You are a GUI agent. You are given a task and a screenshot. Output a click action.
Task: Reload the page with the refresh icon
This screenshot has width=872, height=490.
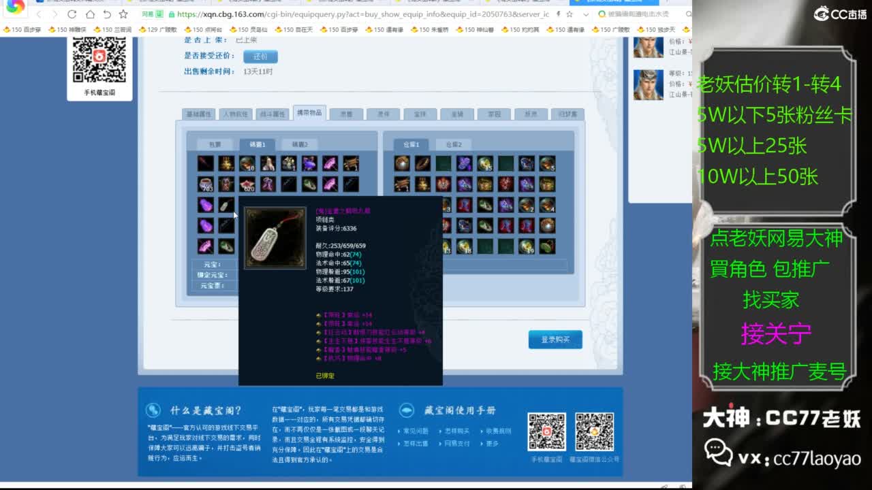point(72,14)
